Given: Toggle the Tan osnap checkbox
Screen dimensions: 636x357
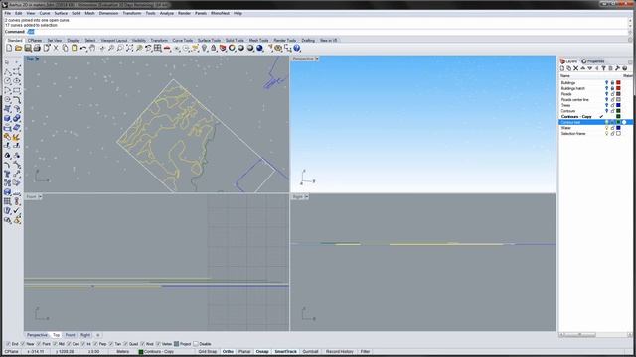Looking at the screenshot, I should (111, 344).
